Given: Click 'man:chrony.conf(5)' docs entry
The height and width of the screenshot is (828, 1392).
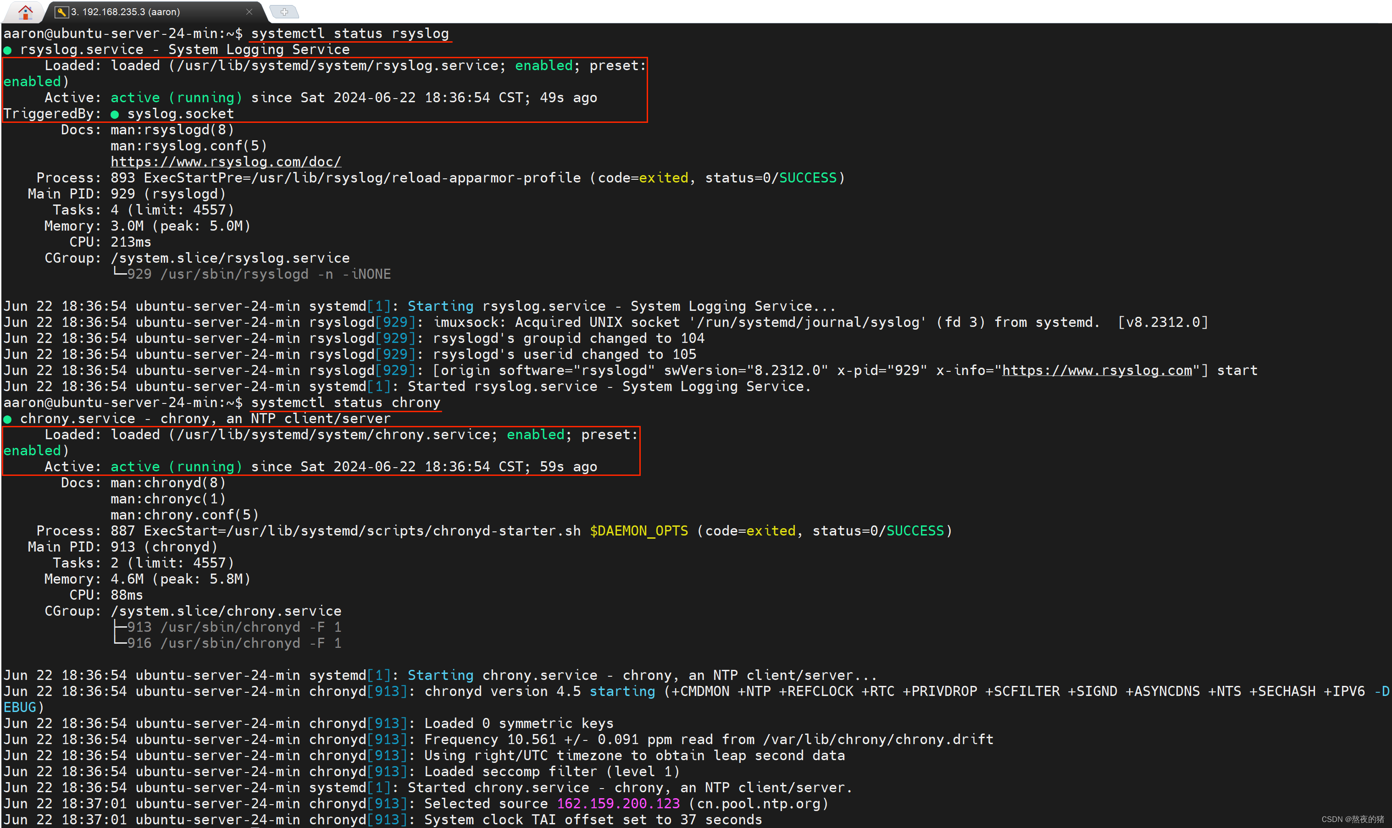Looking at the screenshot, I should pyautogui.click(x=185, y=515).
